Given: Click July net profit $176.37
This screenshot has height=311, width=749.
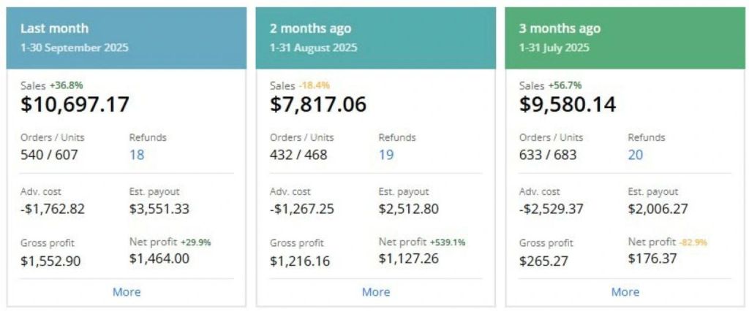Looking at the screenshot, I should (x=652, y=258).
